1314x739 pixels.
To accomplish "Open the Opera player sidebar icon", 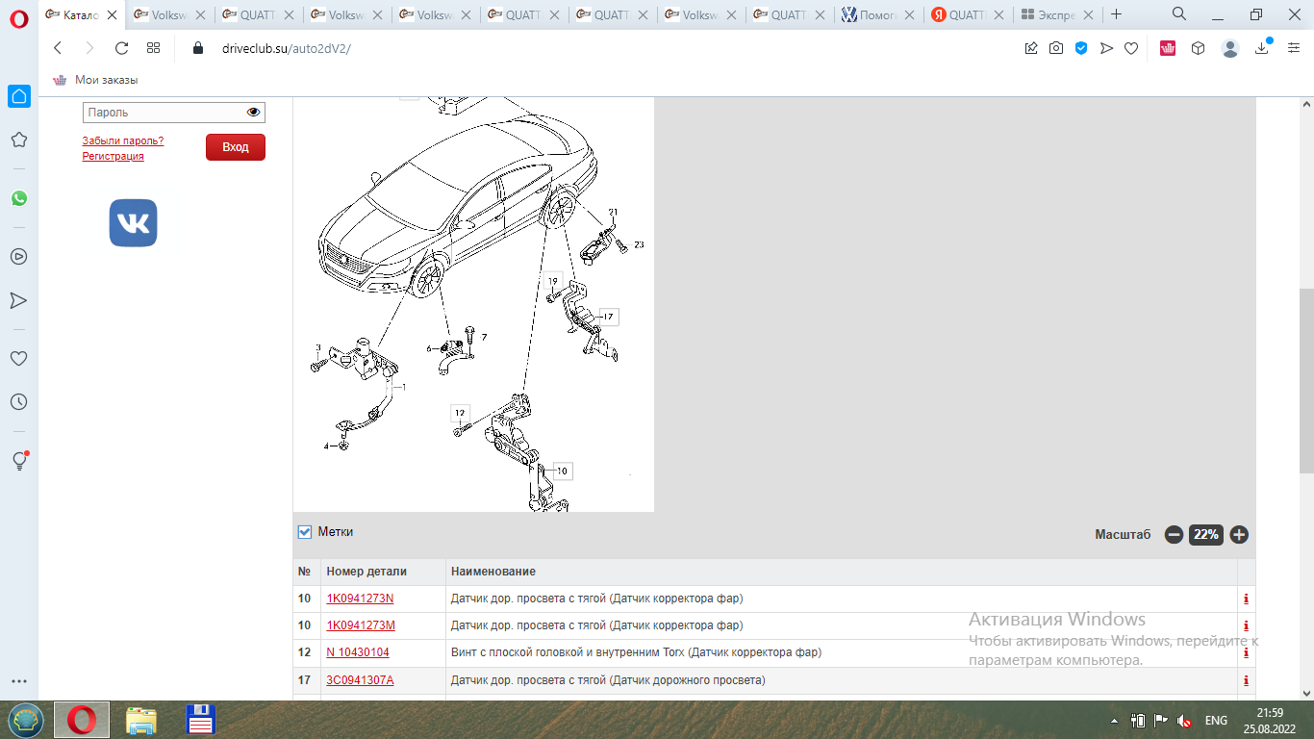I will coord(18,257).
